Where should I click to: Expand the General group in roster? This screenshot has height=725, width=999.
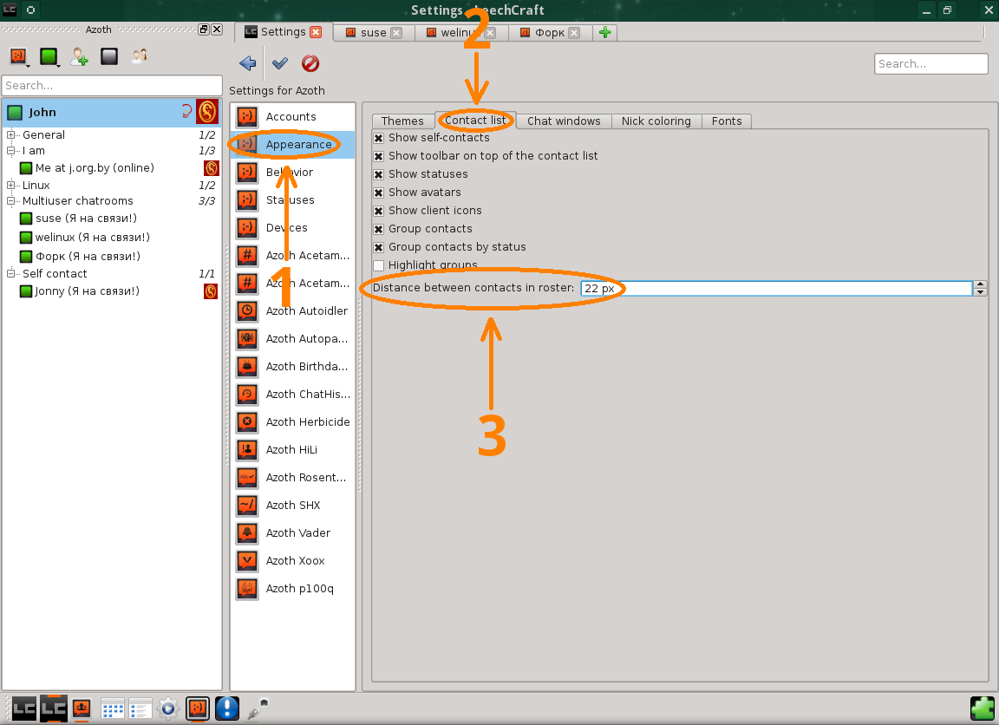10,135
